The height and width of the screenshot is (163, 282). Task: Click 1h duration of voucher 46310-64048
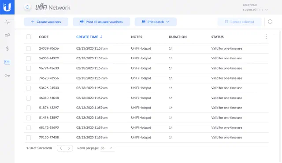coord(171,98)
